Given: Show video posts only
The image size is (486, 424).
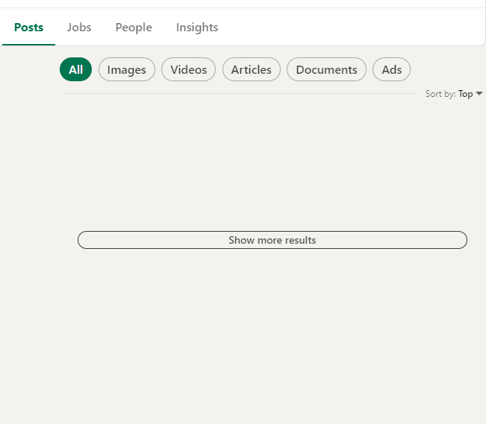Looking at the screenshot, I should 188,69.
